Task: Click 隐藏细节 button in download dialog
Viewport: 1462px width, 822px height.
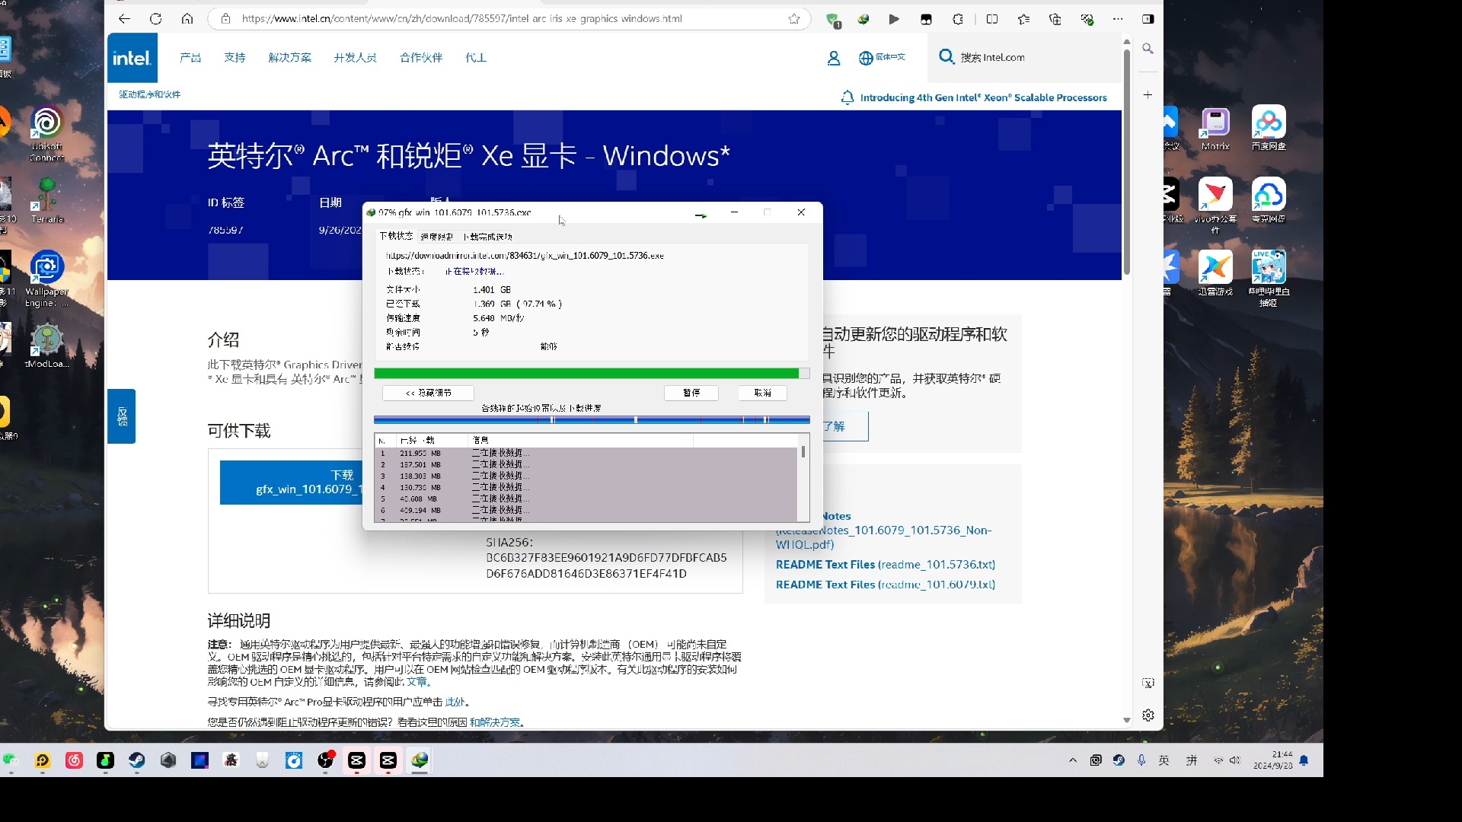Action: pyautogui.click(x=428, y=393)
